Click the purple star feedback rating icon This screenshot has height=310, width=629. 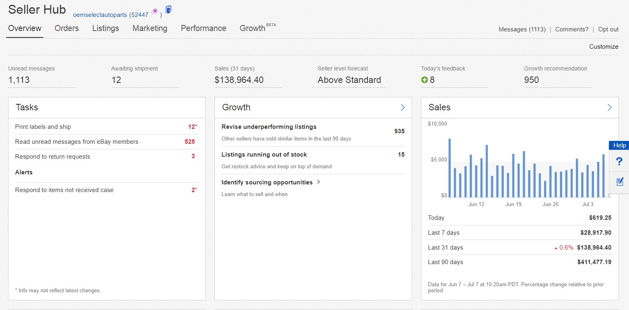pos(155,11)
